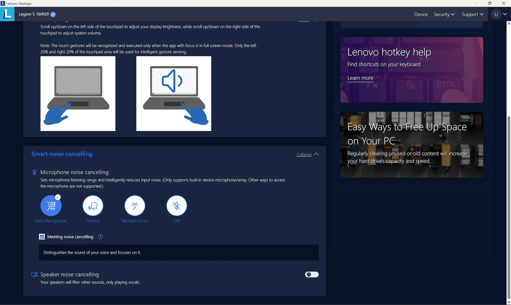Click the scrollbar down arrow
Image resolution: width=511 pixels, height=305 pixels.
pos(509,303)
